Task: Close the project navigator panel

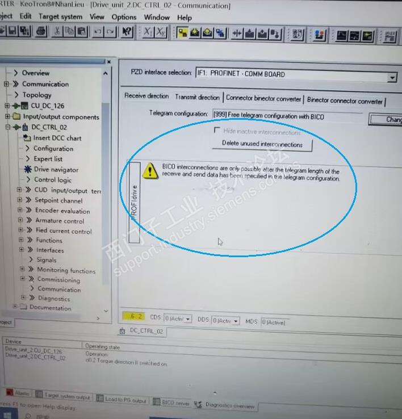Action: (x=109, y=62)
